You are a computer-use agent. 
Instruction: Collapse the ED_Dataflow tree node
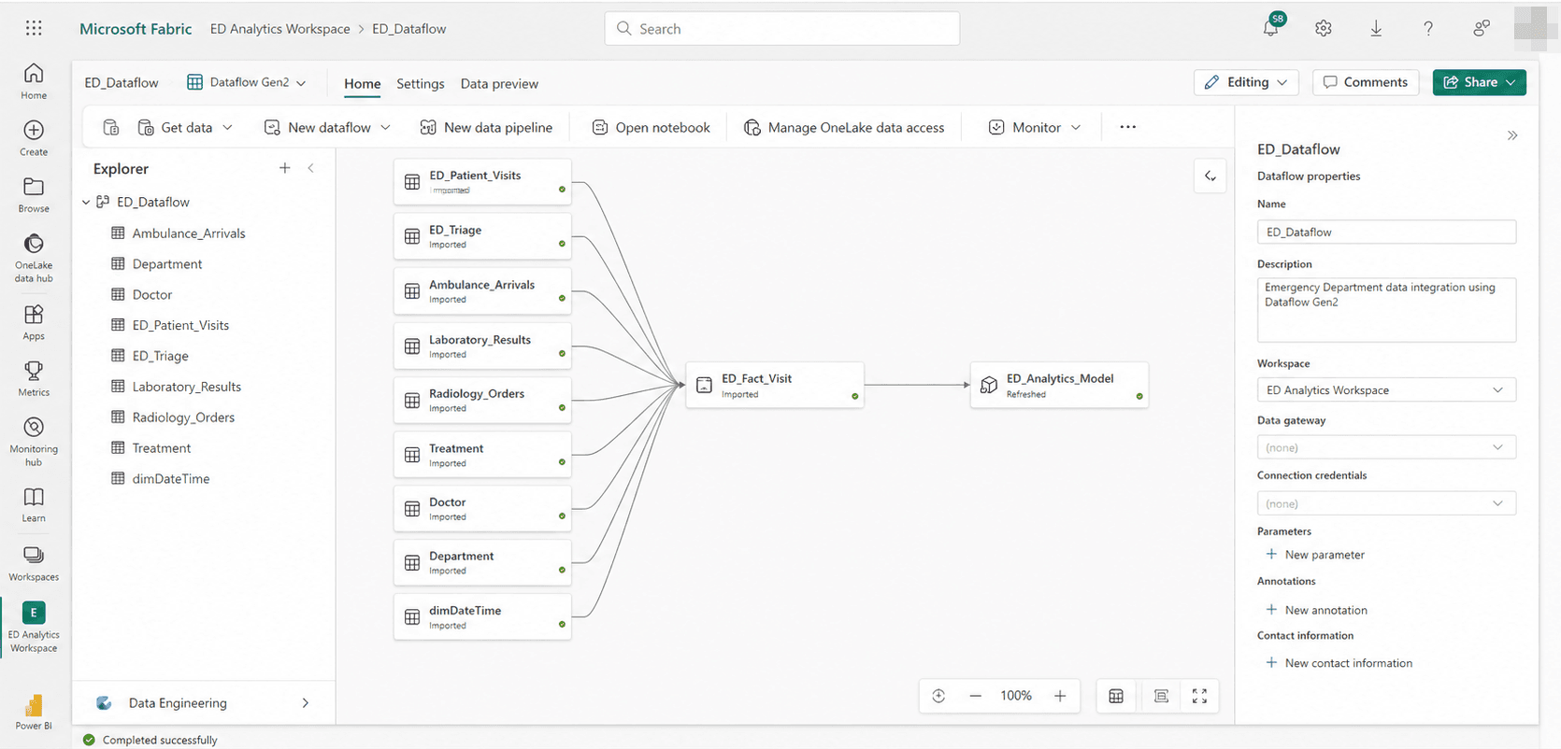click(x=86, y=202)
